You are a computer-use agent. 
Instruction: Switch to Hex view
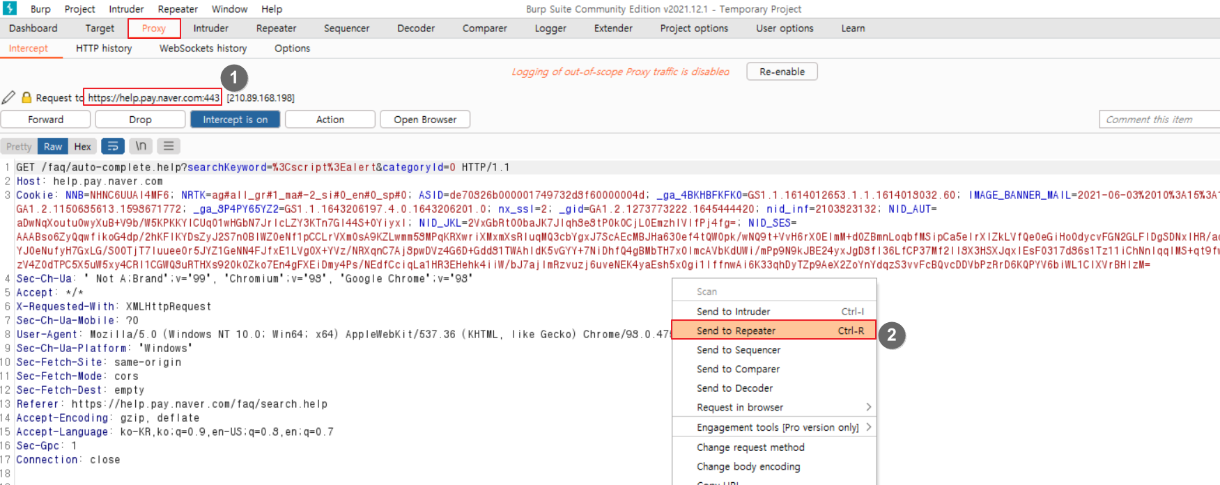(x=82, y=146)
